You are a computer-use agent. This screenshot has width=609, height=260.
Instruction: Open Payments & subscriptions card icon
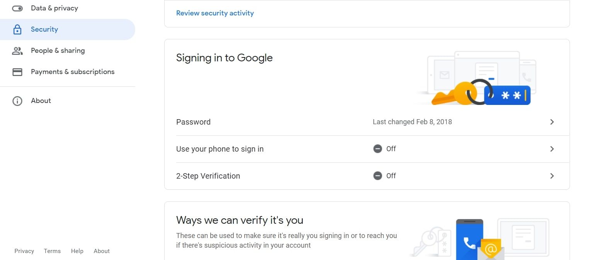(17, 72)
